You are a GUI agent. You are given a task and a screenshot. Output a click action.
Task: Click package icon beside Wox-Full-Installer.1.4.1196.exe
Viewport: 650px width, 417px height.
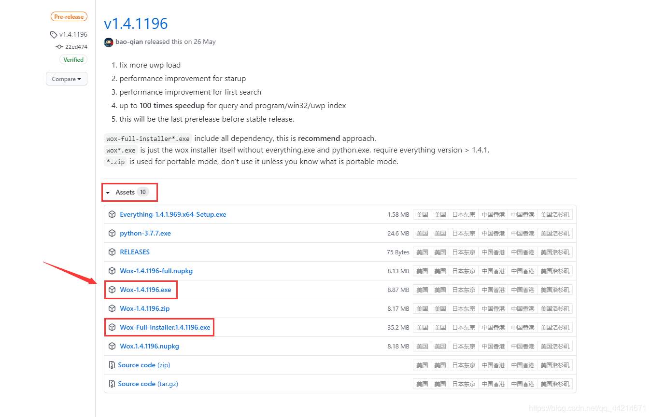point(112,327)
